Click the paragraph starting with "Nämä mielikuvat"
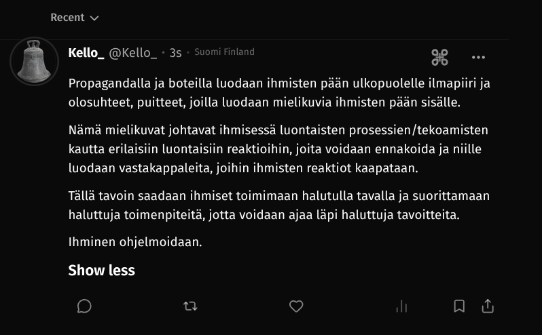This screenshot has width=542, height=335. click(x=278, y=149)
